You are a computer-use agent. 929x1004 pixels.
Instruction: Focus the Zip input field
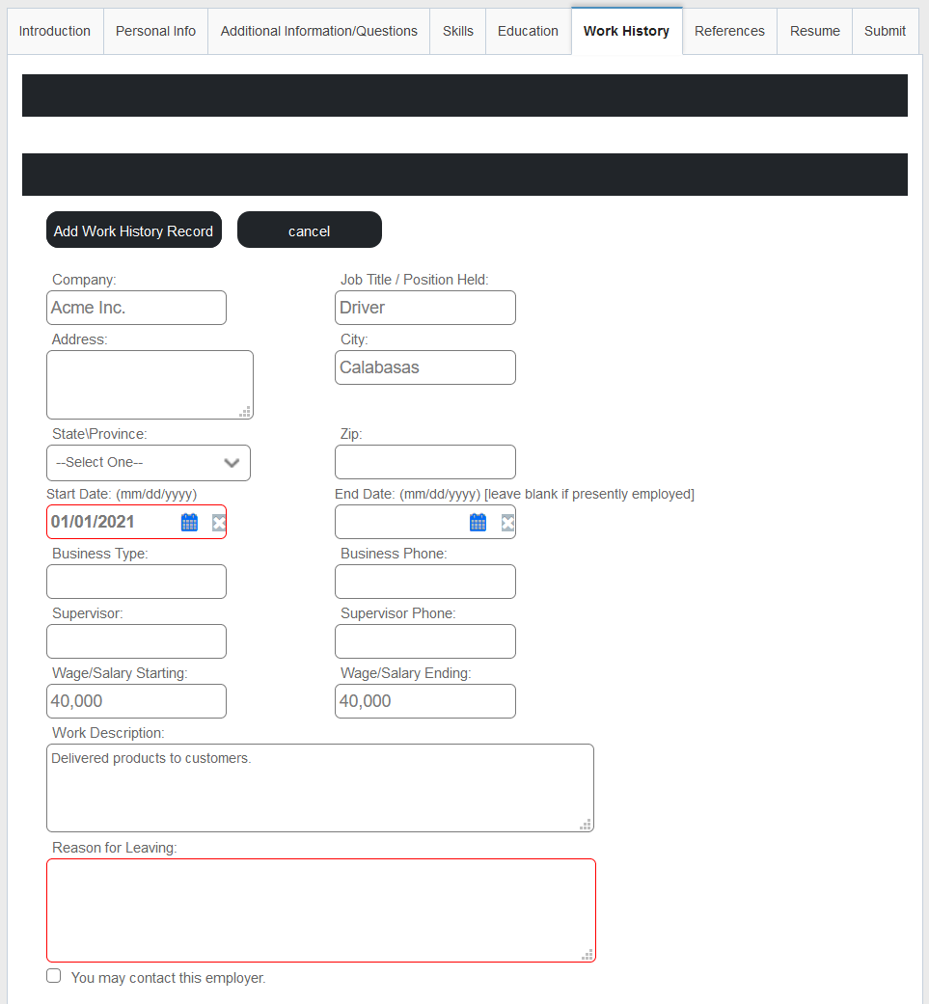(425, 462)
